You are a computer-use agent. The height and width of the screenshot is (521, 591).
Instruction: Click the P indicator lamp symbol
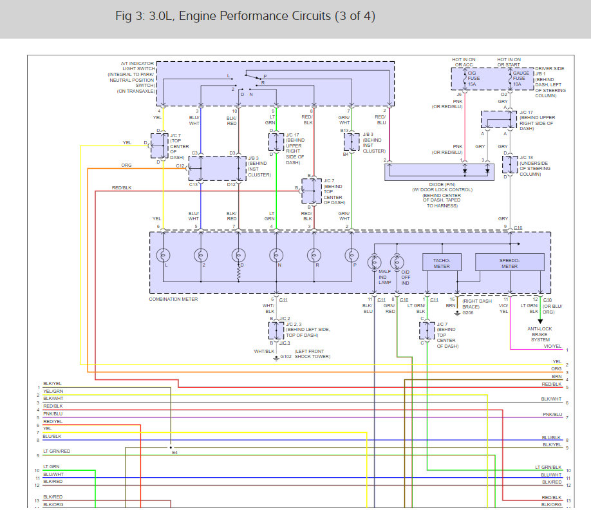[x=352, y=256]
